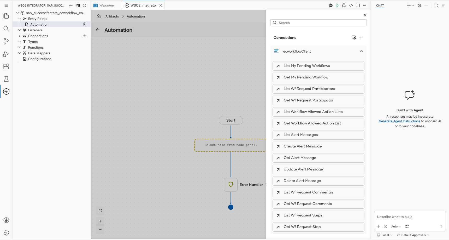Open chat settings gear
The height and width of the screenshot is (240, 449).
click(419, 5)
